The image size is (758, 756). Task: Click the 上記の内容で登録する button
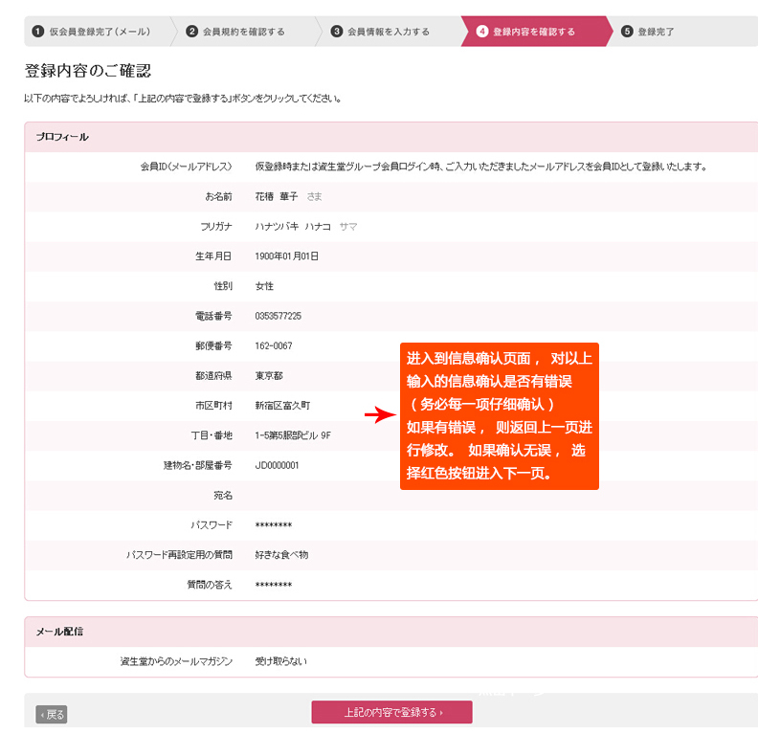click(x=391, y=712)
